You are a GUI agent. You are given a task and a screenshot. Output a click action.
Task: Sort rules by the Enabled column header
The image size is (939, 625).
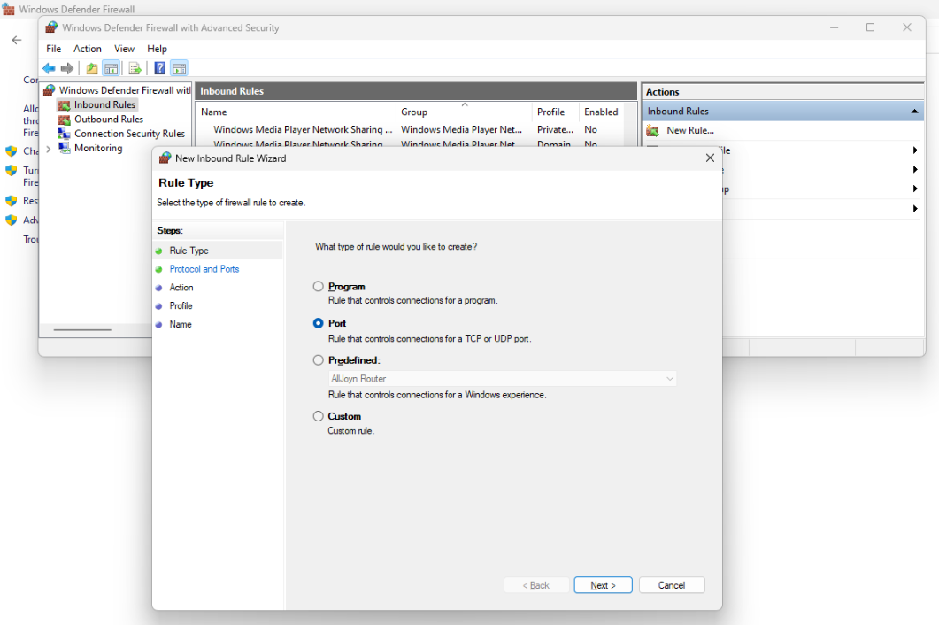pyautogui.click(x=601, y=112)
